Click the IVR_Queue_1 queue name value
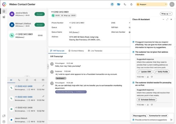Viewport: 176px width, 124px height. 74,32
